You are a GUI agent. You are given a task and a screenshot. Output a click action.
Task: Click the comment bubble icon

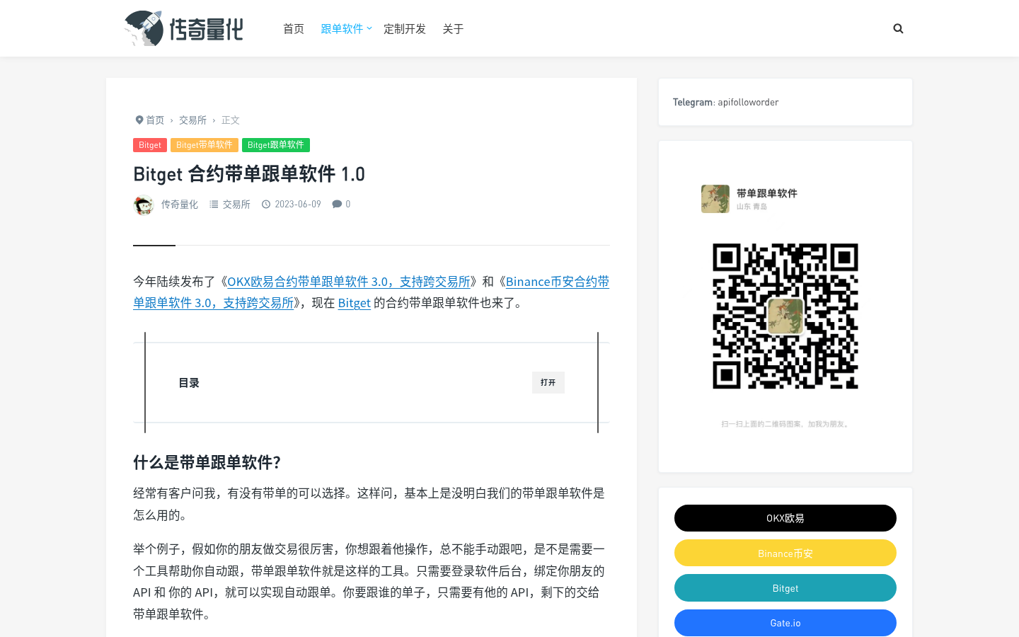337,204
